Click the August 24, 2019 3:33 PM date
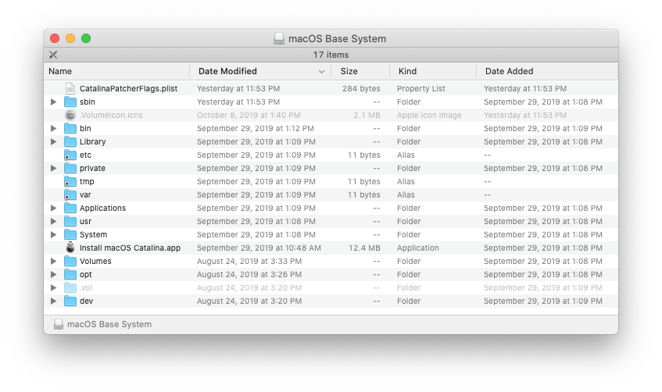The image size is (662, 392). click(249, 261)
